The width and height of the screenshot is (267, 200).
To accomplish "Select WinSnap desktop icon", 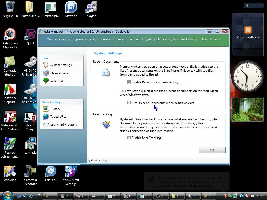I will [10, 173].
